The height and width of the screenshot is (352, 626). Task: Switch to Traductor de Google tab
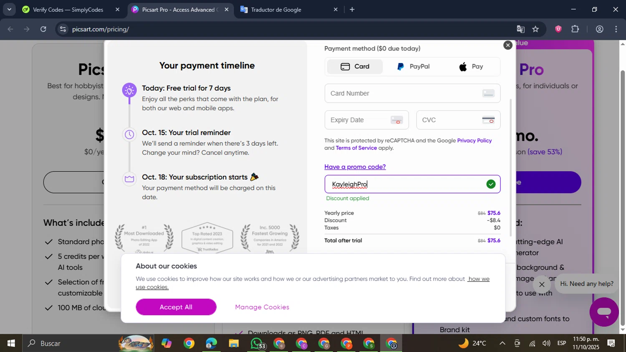point(288,10)
